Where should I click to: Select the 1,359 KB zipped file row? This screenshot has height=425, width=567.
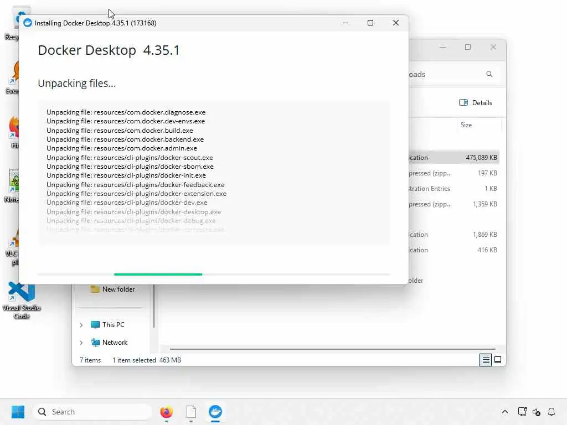[x=455, y=204]
